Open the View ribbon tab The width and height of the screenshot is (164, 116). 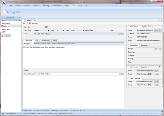[81, 6]
